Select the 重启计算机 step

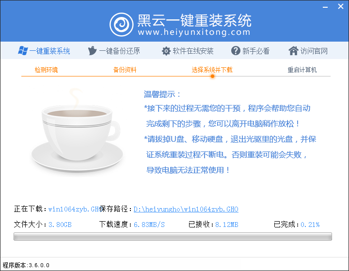coord(302,70)
